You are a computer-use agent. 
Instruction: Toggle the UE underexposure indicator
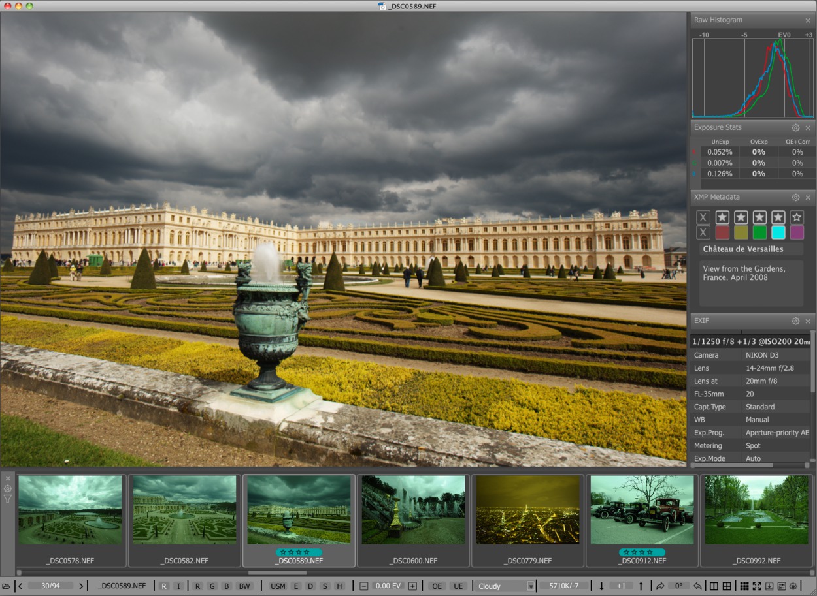pyautogui.click(x=458, y=586)
